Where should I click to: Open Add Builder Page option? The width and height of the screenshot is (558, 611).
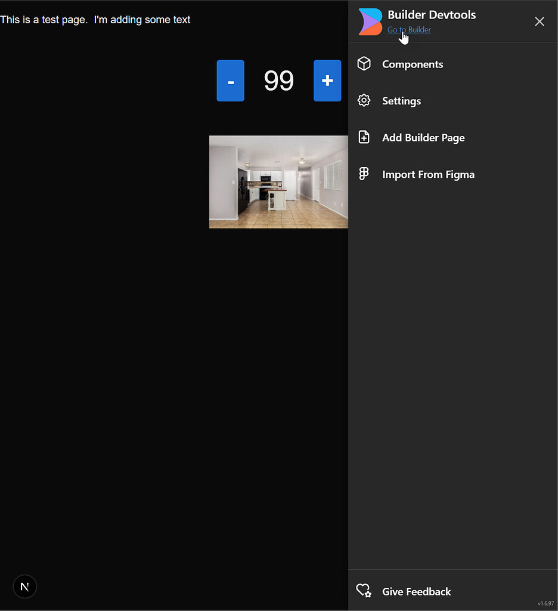(x=423, y=137)
